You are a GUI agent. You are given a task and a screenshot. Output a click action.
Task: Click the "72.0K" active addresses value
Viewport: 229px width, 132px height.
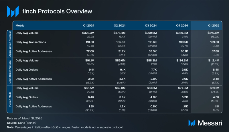point(90,51)
